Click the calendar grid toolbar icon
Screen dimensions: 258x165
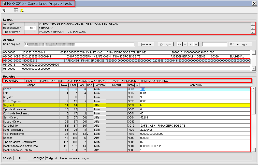pos(16,10)
